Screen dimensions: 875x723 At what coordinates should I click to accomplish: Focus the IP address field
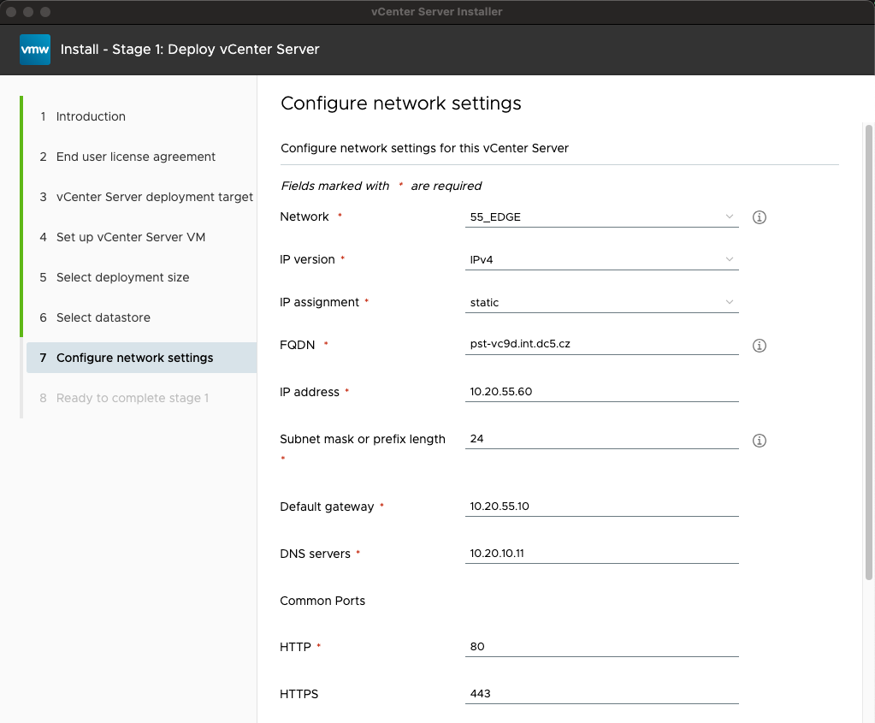coord(601,391)
